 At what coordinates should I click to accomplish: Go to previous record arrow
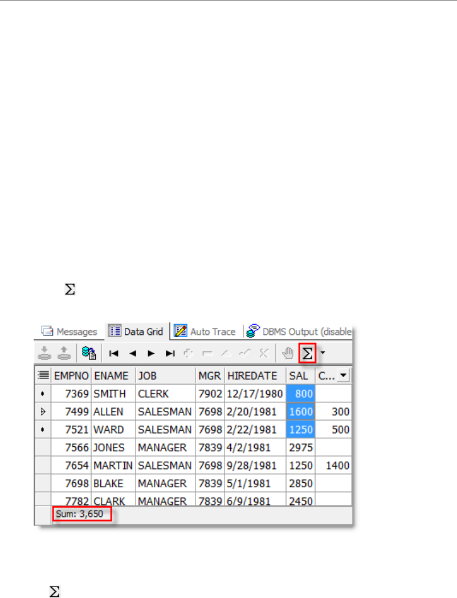coord(133,354)
